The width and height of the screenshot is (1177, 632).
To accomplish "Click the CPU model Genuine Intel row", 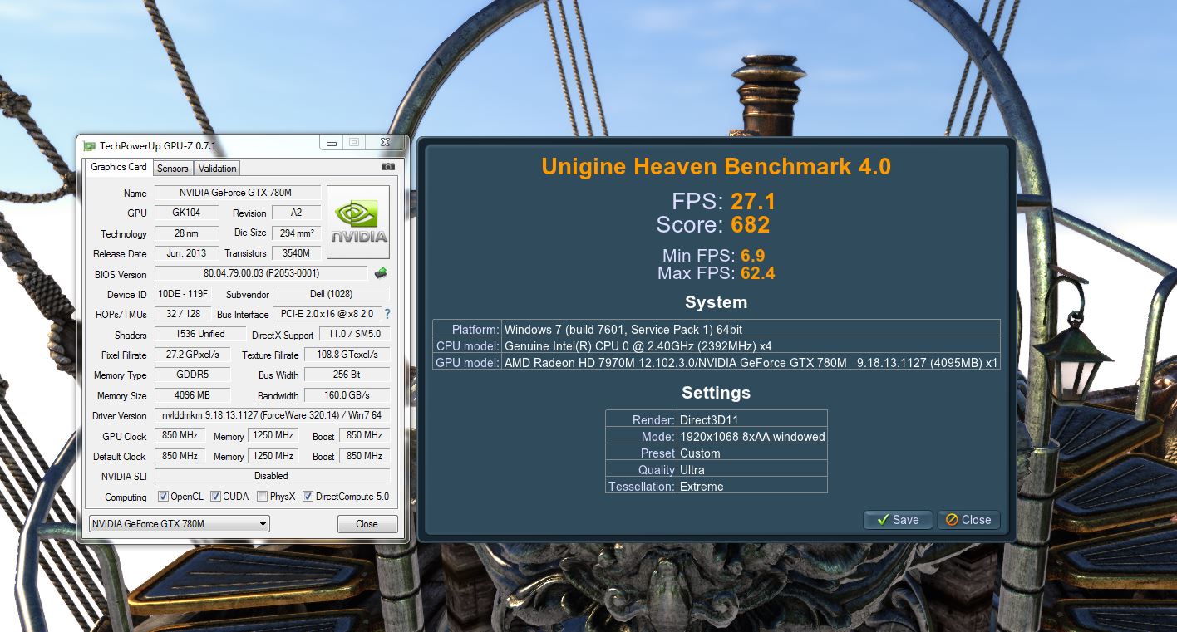I will (x=717, y=345).
